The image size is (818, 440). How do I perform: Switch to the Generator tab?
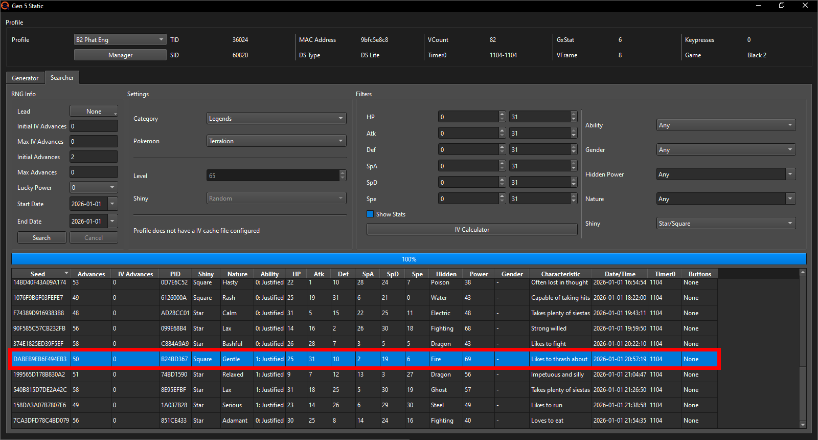click(25, 78)
